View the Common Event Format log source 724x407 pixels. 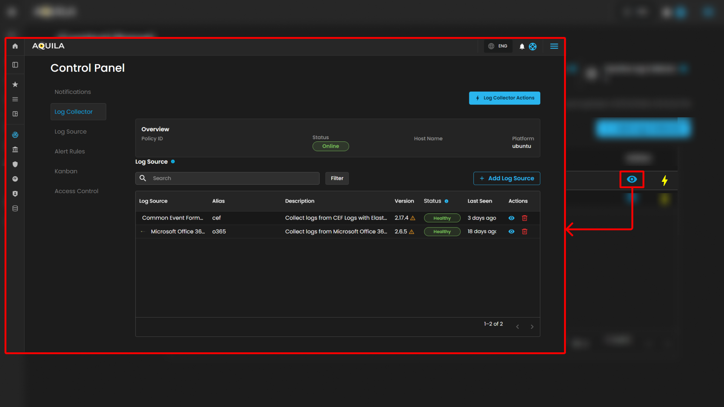511,218
